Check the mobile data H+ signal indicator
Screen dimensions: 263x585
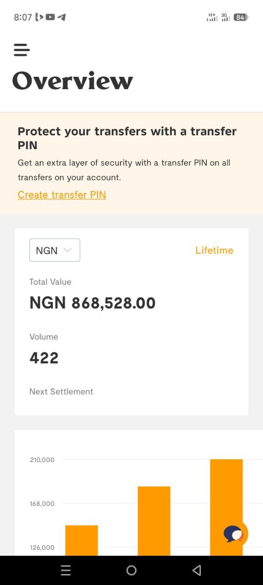[211, 17]
